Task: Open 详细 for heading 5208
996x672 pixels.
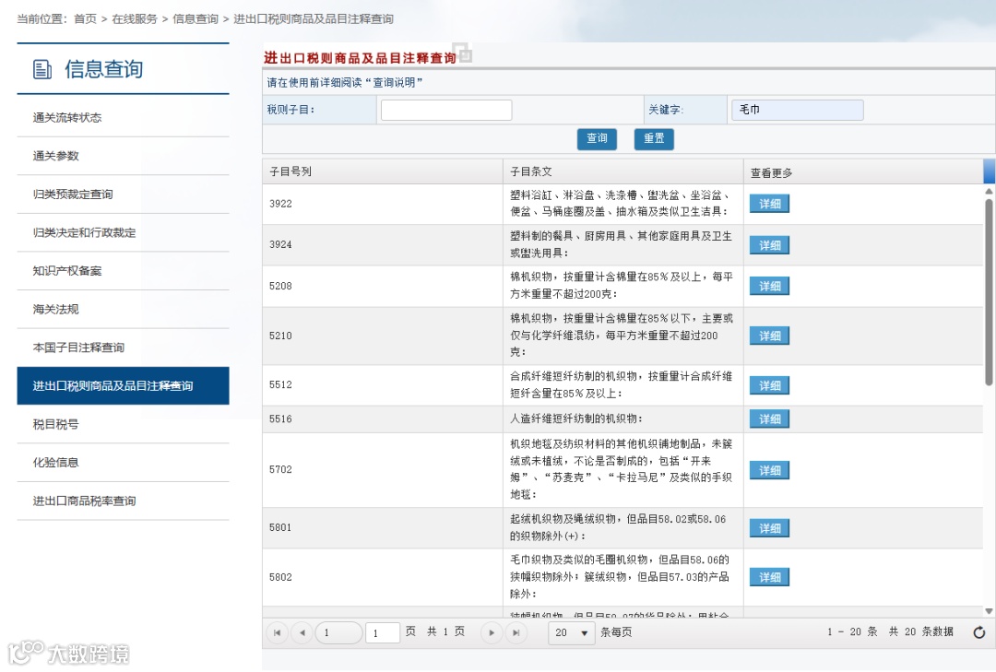Action: point(769,286)
